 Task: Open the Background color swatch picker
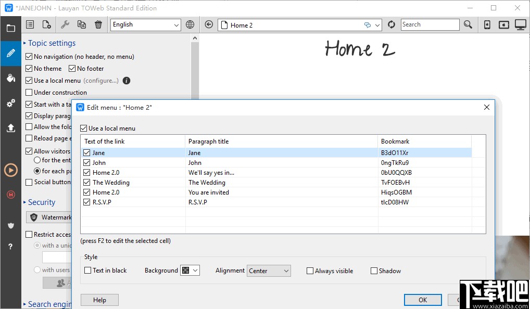pos(190,271)
